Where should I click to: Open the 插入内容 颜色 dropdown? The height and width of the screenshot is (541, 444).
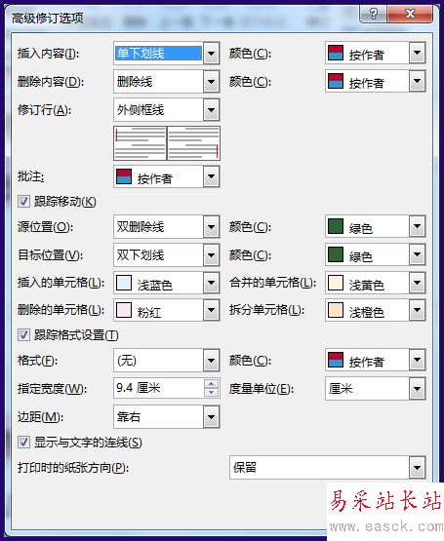376,53
